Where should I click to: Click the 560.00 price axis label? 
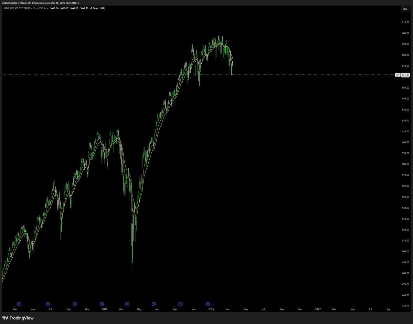point(405,186)
